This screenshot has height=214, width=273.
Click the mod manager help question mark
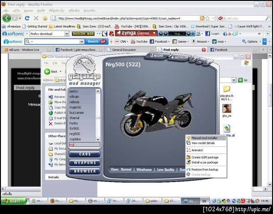[x=194, y=59]
